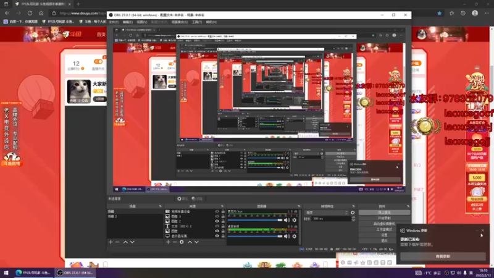Image resolution: width=494 pixels, height=278 pixels.
Task: Adjust the 麦克风/Aux volume slider
Action: click(x=255, y=220)
